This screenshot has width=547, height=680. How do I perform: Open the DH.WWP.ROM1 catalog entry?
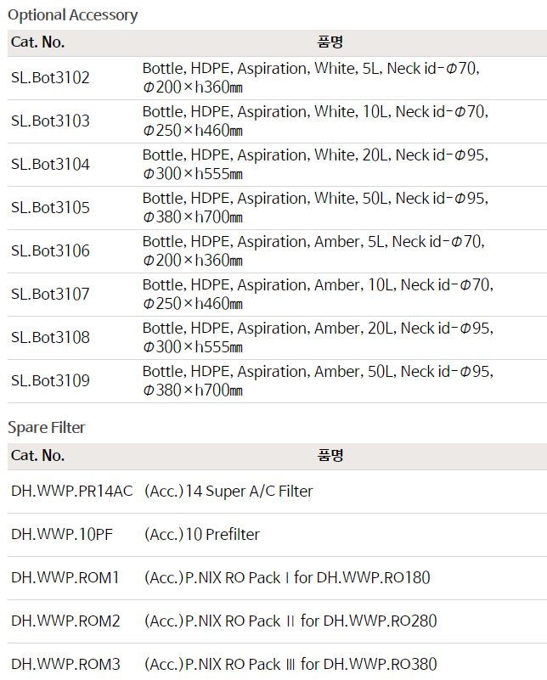click(65, 578)
